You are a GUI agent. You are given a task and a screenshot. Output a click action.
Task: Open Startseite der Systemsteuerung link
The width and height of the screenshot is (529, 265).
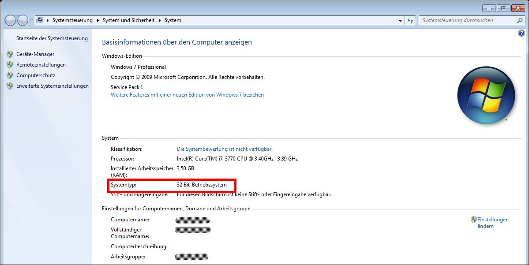pos(52,38)
